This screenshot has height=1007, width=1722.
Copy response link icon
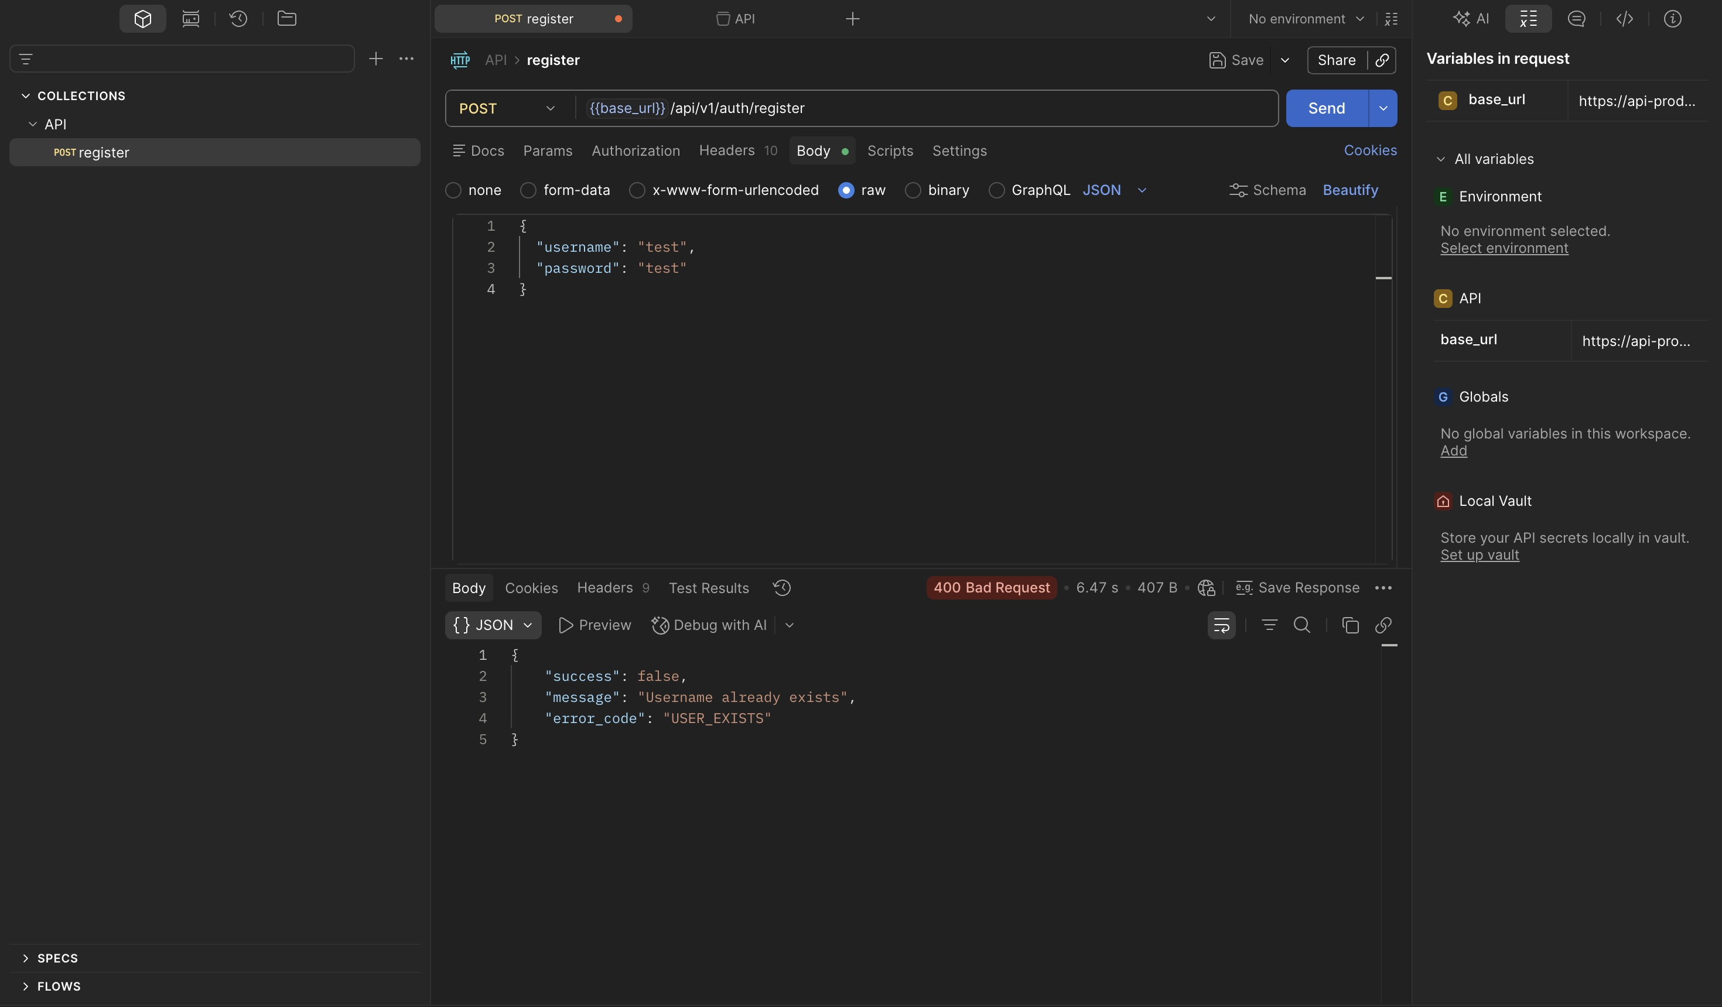pyautogui.click(x=1383, y=625)
